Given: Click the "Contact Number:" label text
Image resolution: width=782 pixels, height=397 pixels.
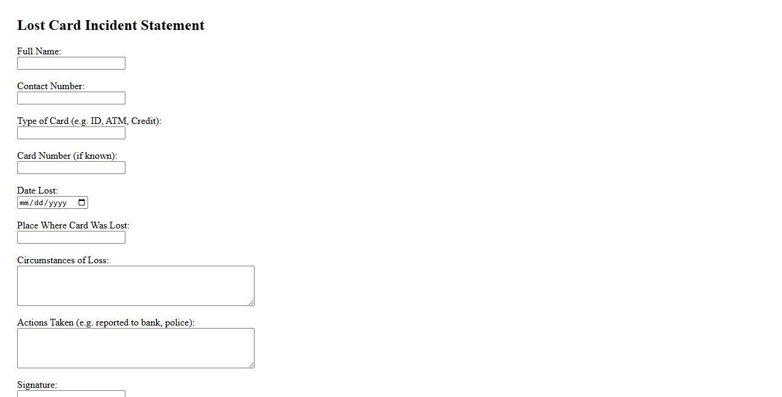Looking at the screenshot, I should click(51, 86).
